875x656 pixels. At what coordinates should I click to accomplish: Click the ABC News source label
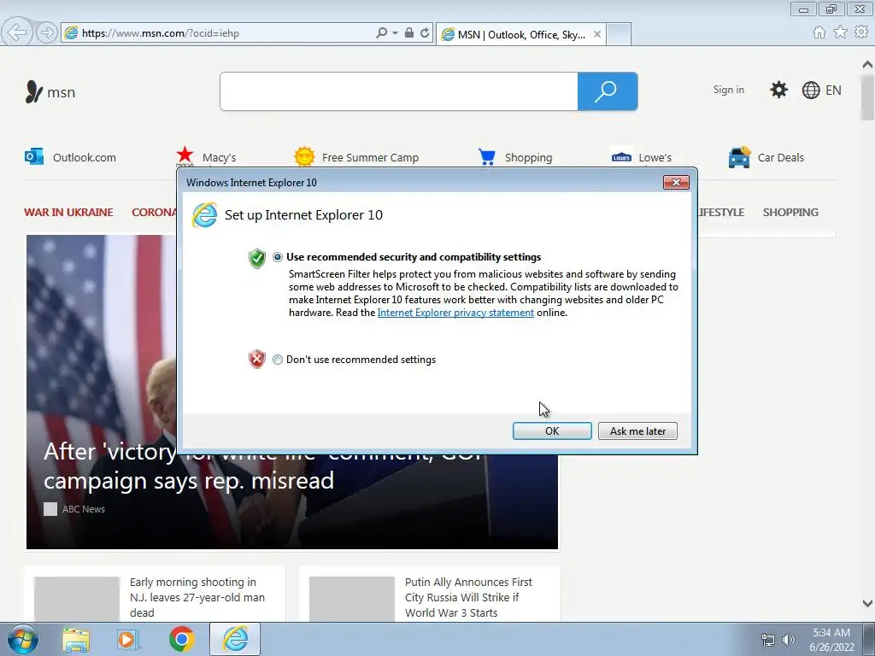(x=83, y=509)
